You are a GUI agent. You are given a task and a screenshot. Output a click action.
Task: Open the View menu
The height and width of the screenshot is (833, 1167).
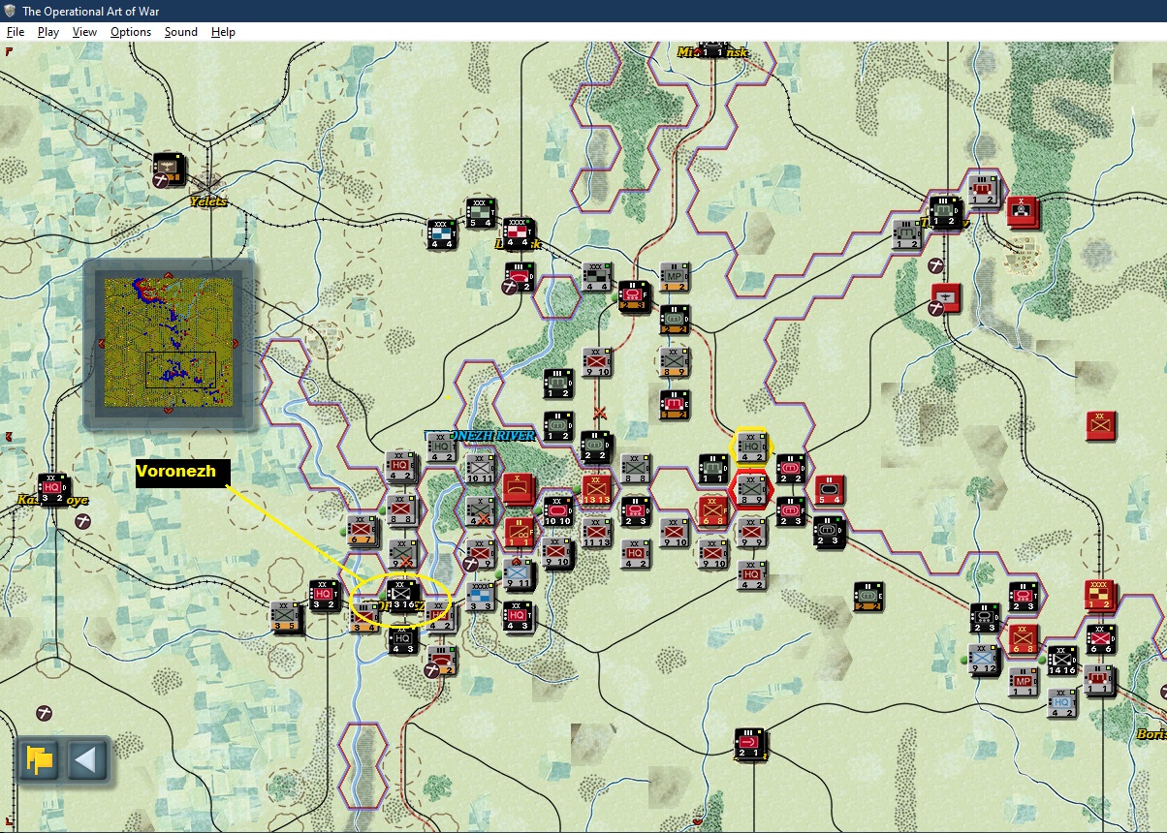[x=85, y=32]
